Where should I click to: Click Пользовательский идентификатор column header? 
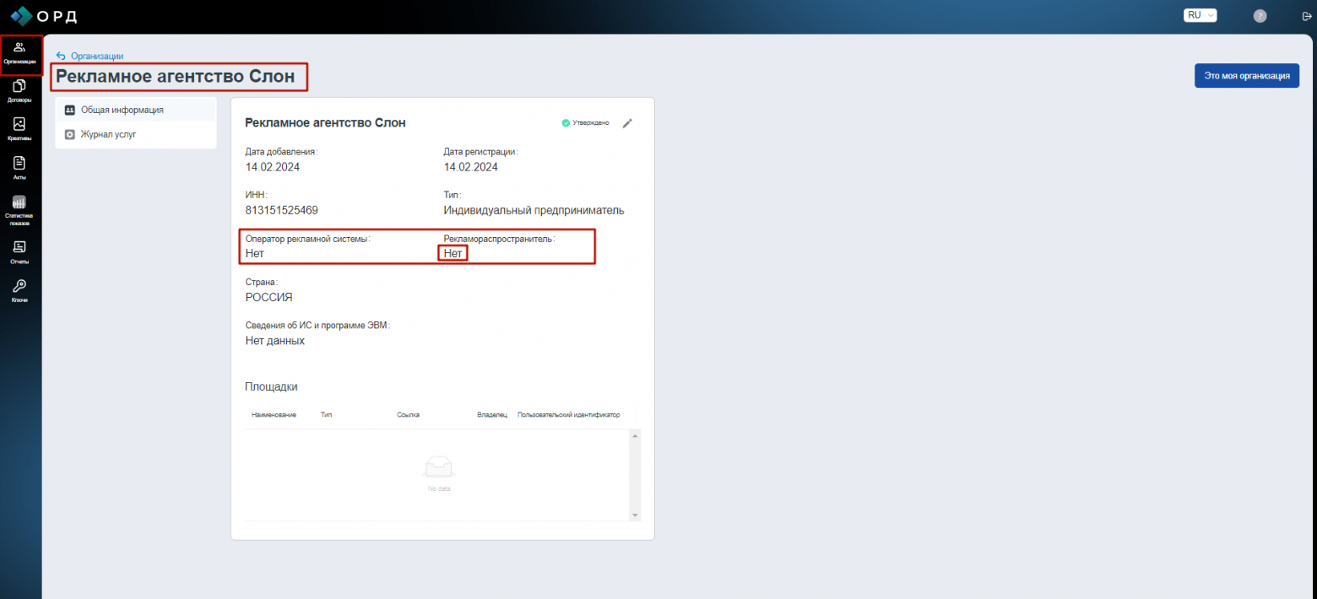pyautogui.click(x=568, y=415)
